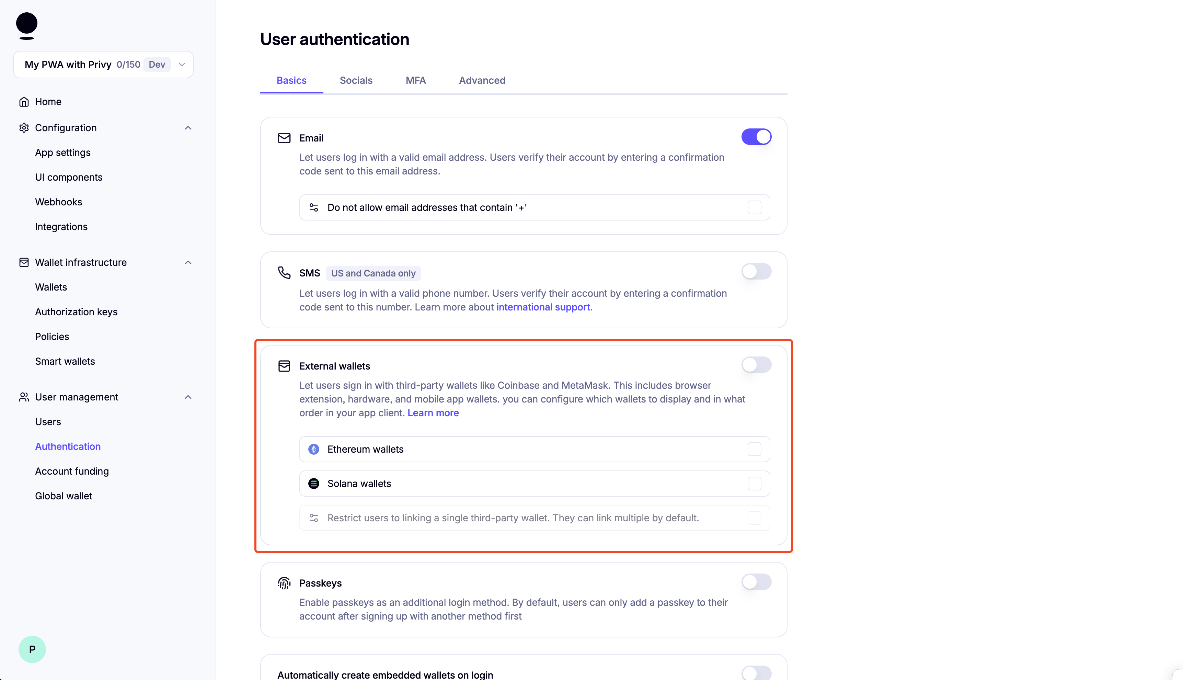
Task: Click the External wallets wallet icon
Action: pos(284,366)
